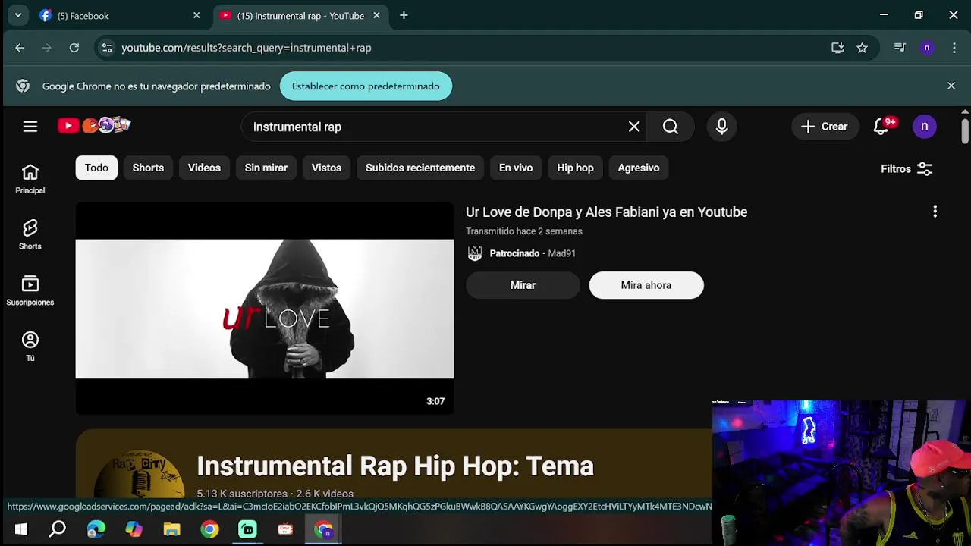Select the Vistos filter chip
Viewport: 971px width, 546px height.
(326, 168)
